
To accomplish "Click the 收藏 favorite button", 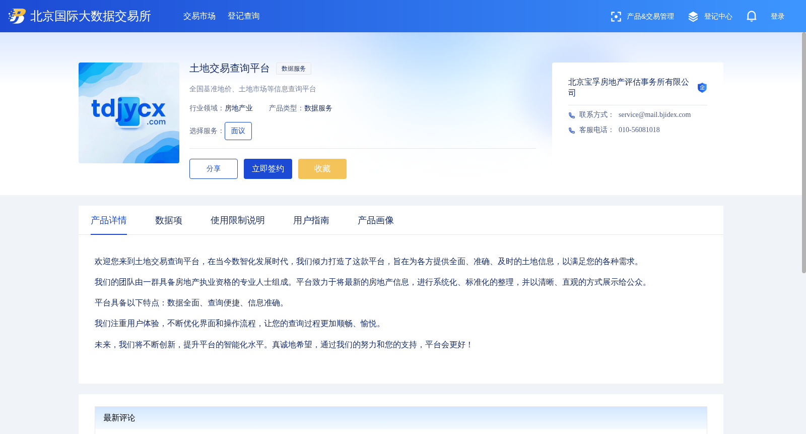I will (322, 169).
